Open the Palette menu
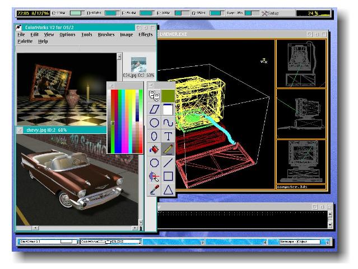The height and width of the screenshot is (269, 358). (24, 41)
